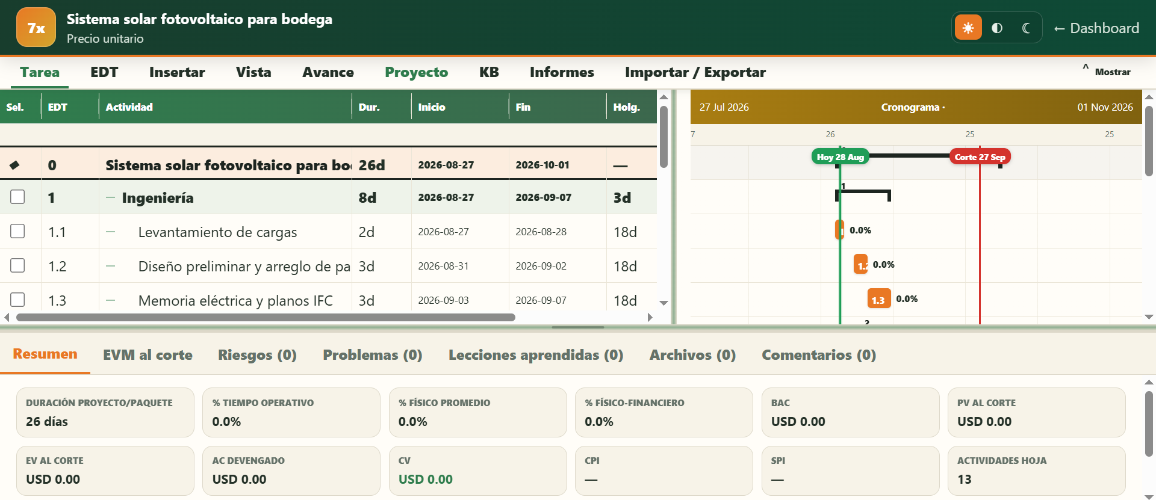
Task: Check the box for task 1.1
Action: coord(17,231)
